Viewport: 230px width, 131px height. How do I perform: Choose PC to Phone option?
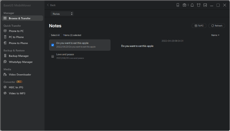click(x=16, y=37)
